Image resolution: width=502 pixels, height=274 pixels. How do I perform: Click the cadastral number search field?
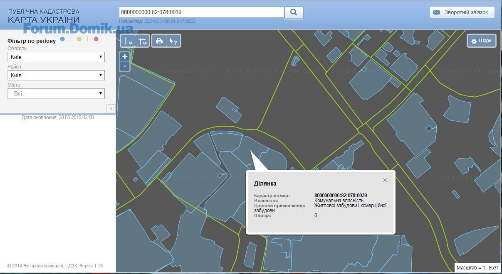pos(201,12)
